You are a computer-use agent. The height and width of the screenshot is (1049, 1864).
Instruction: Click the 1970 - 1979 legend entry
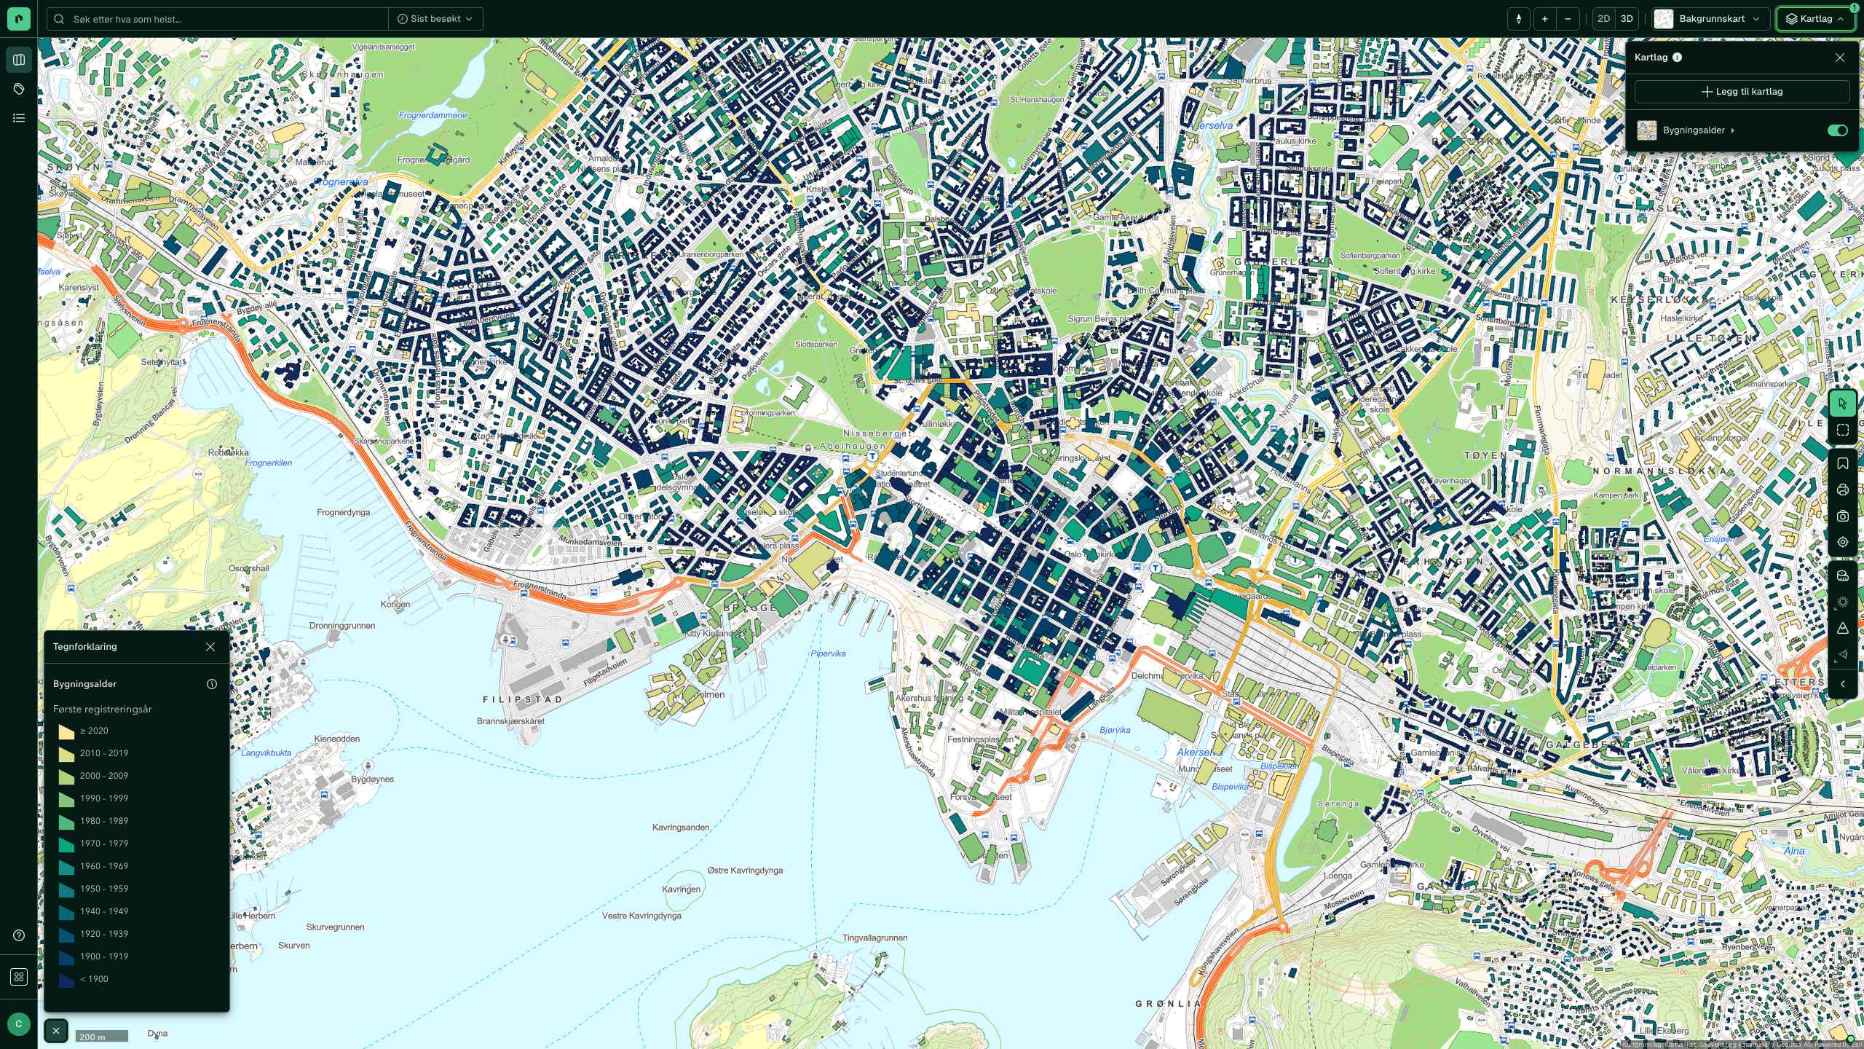(x=104, y=844)
